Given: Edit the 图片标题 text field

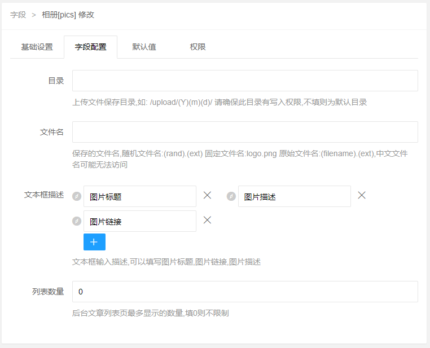Looking at the screenshot, I should (140, 196).
